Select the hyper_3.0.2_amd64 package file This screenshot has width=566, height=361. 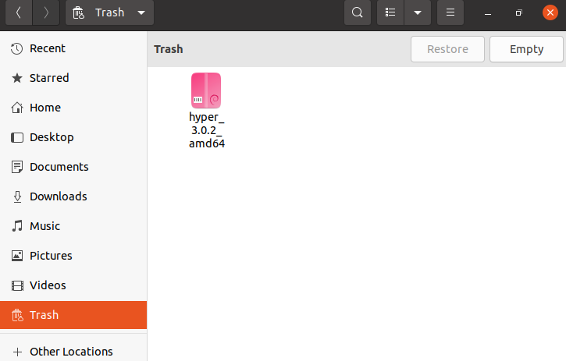click(x=206, y=110)
